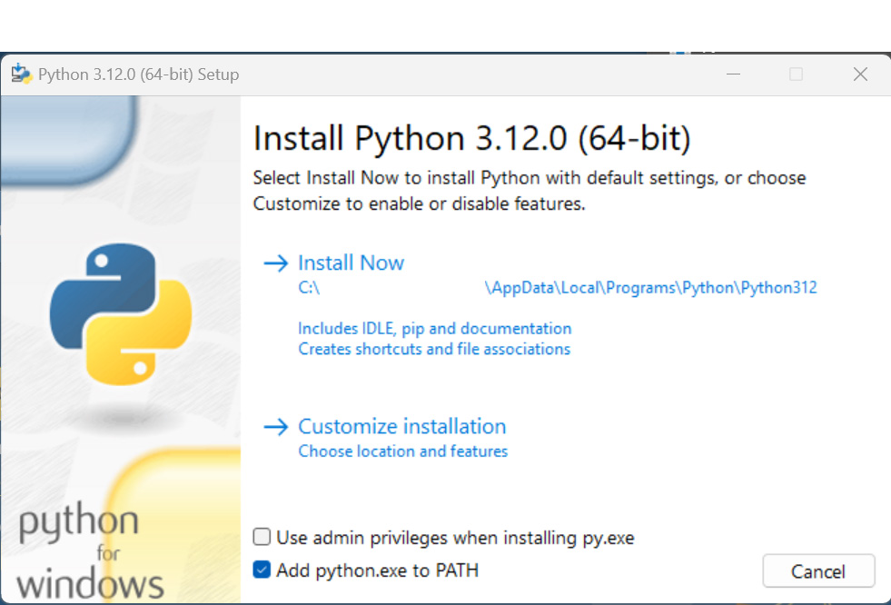Screen dimensions: 891x605
Task: Click the 'Python 3.12.0 (64-bit) Setup' title text
Action: (139, 74)
